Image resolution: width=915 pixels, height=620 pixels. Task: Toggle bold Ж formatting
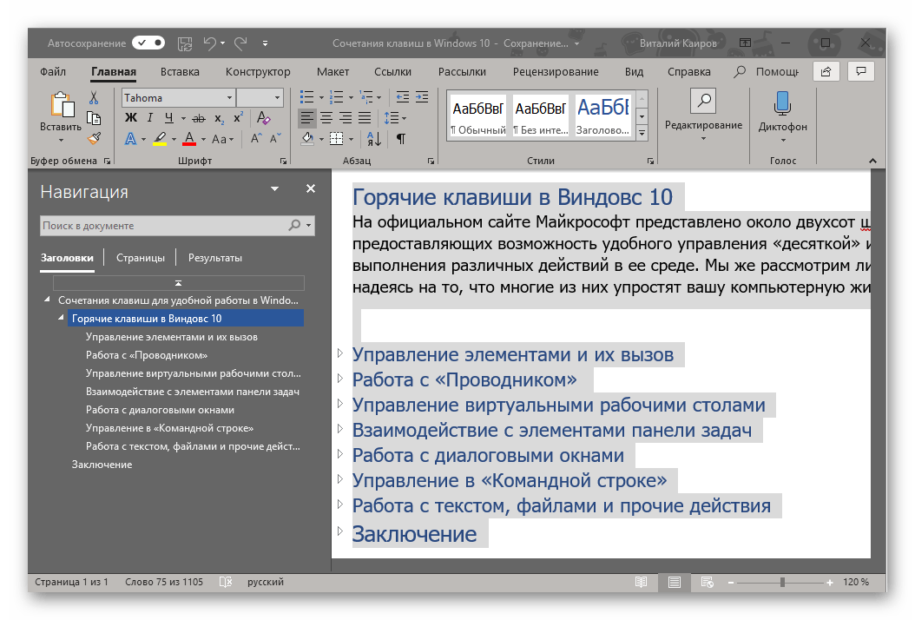pyautogui.click(x=131, y=118)
